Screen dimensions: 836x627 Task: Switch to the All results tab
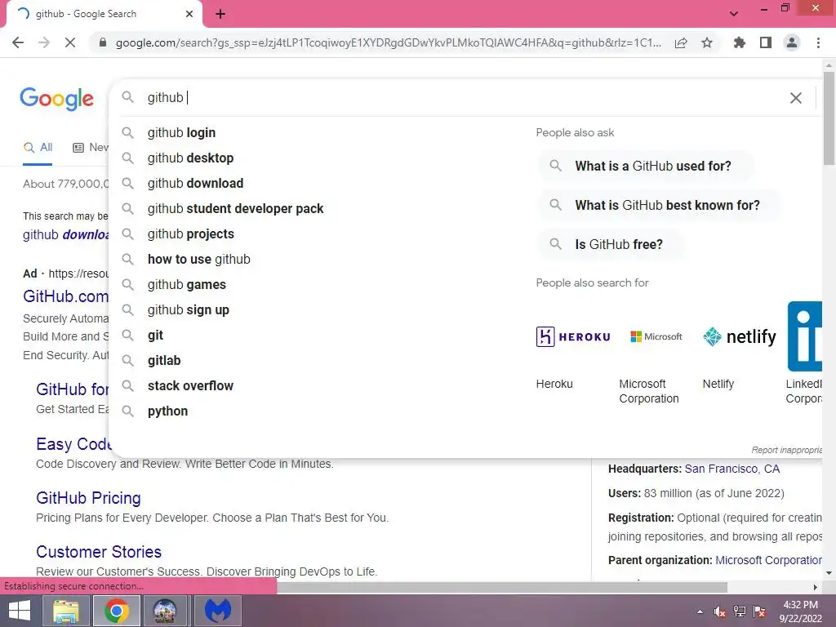click(x=38, y=148)
